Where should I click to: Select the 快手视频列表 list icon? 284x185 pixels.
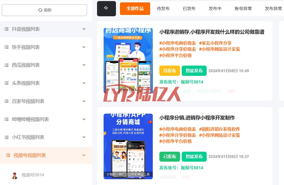[x=7, y=47]
